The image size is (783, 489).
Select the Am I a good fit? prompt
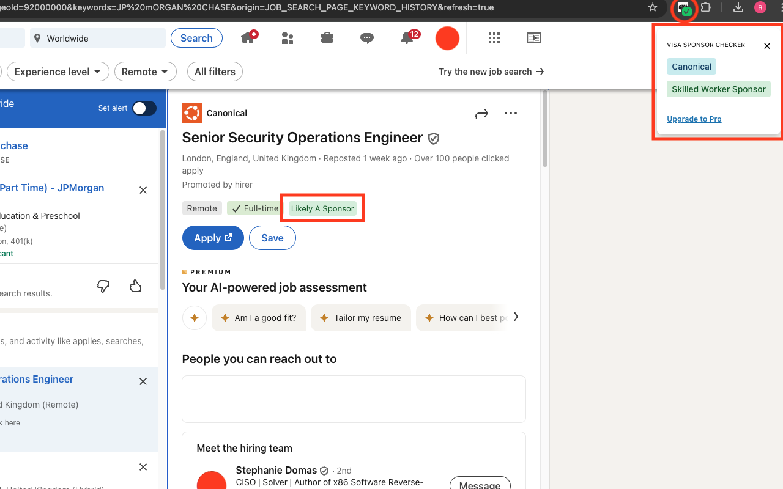pyautogui.click(x=259, y=318)
